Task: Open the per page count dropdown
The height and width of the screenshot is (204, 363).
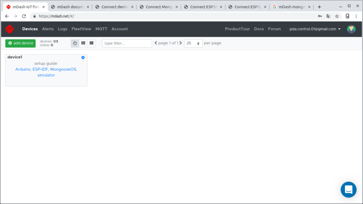Action: [193, 43]
